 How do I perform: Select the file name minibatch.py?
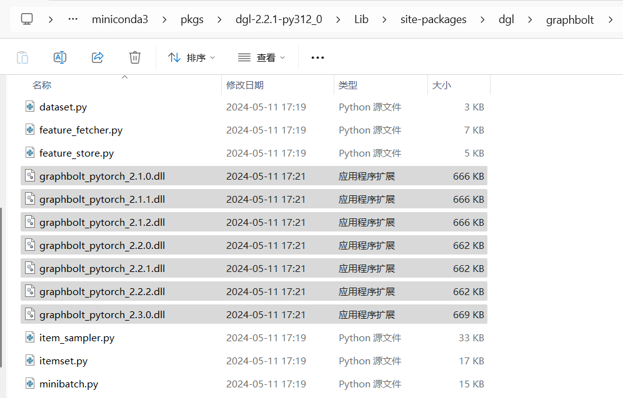pos(69,384)
